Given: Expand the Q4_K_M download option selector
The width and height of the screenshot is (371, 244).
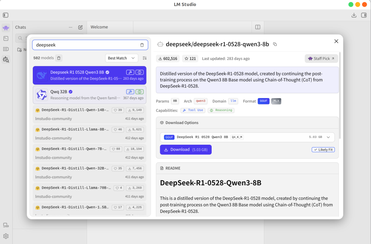Looking at the screenshot, I should click(x=328, y=137).
